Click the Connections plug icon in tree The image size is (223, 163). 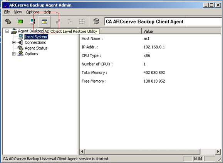click(x=20, y=42)
